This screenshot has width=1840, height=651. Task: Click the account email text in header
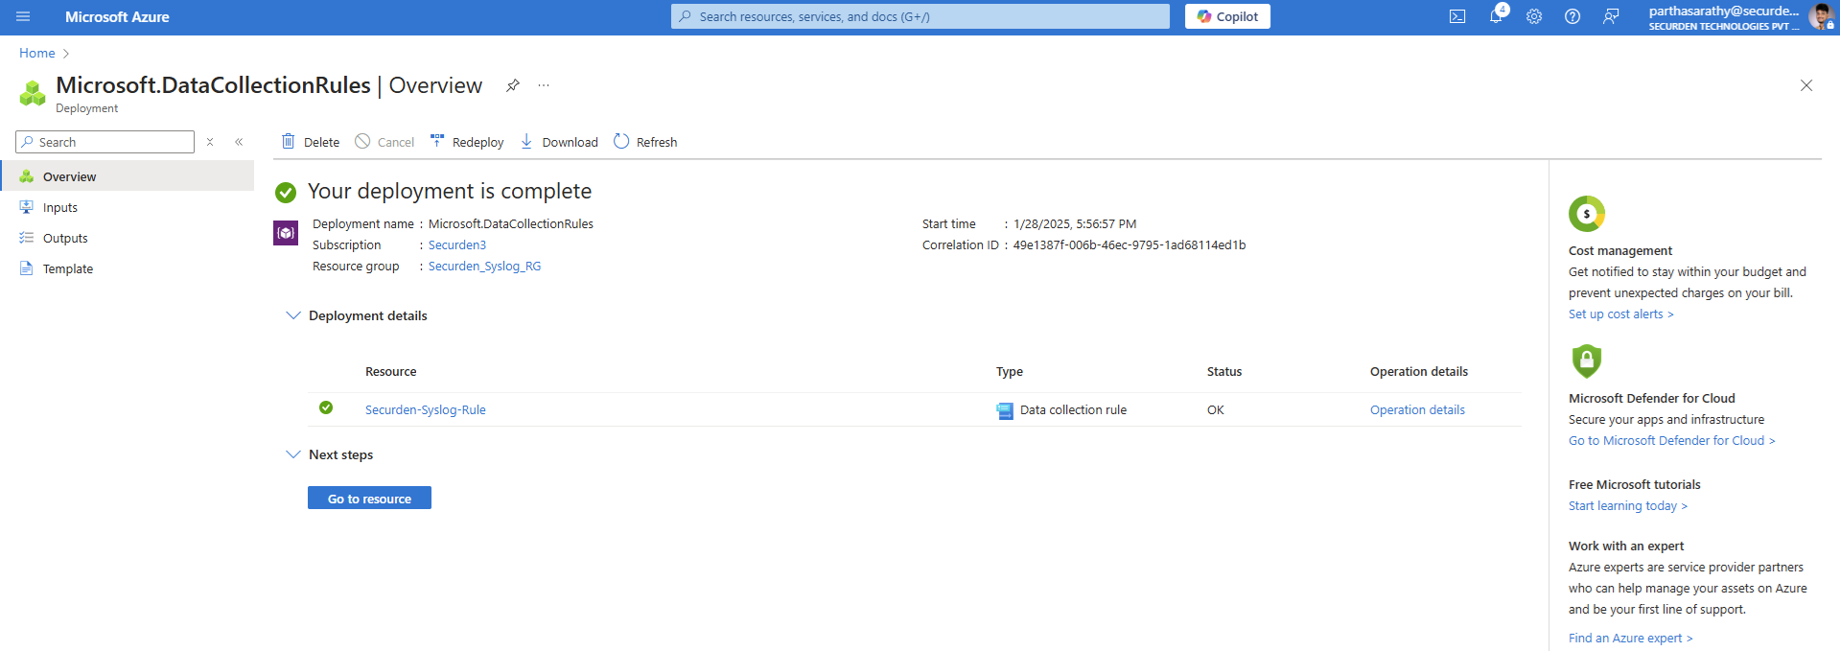pos(1724,11)
